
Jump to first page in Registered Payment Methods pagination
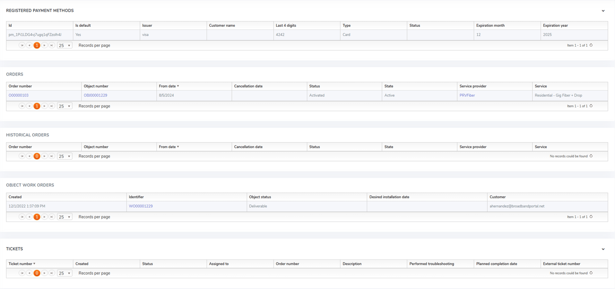[x=22, y=45]
